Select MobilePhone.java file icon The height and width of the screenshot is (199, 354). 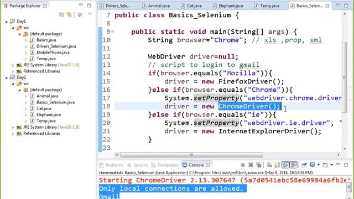pos(32,53)
